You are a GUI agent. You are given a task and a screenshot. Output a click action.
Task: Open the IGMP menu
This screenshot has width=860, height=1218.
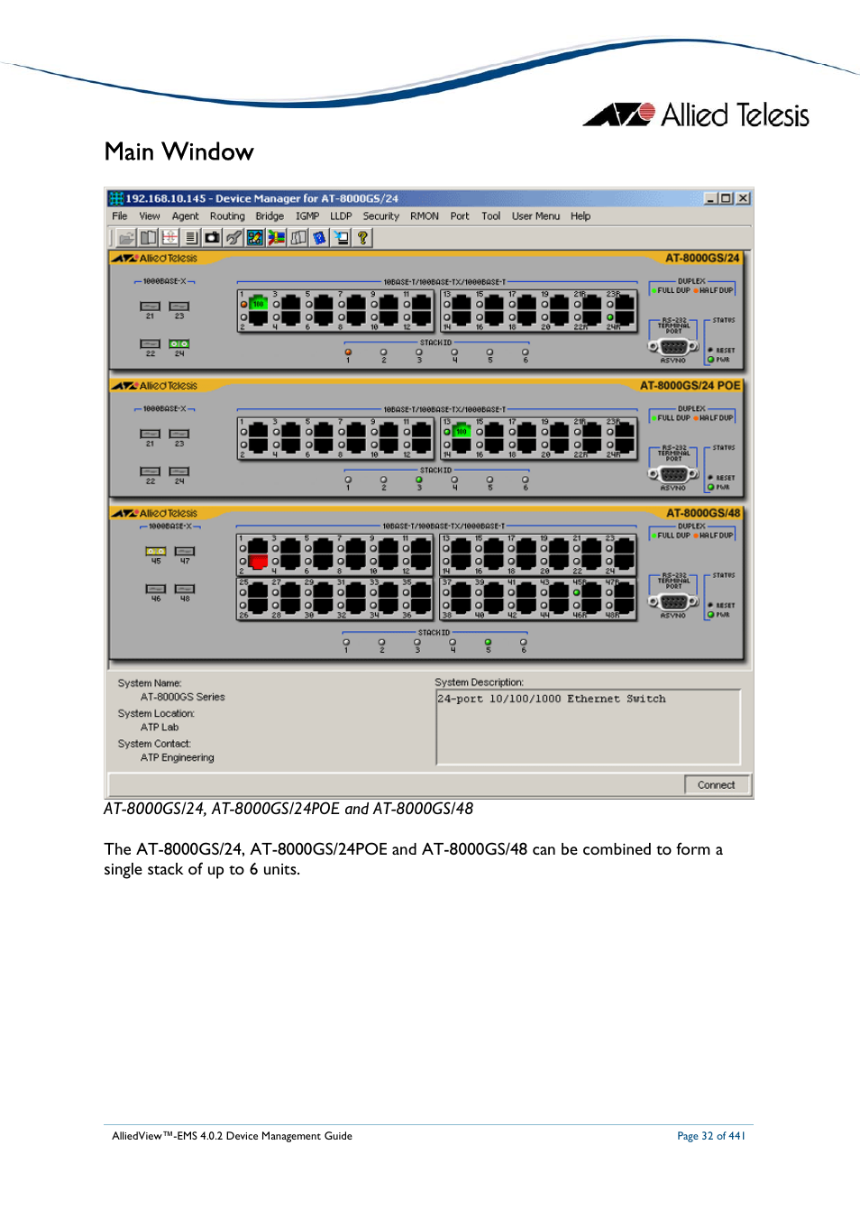[x=307, y=216]
